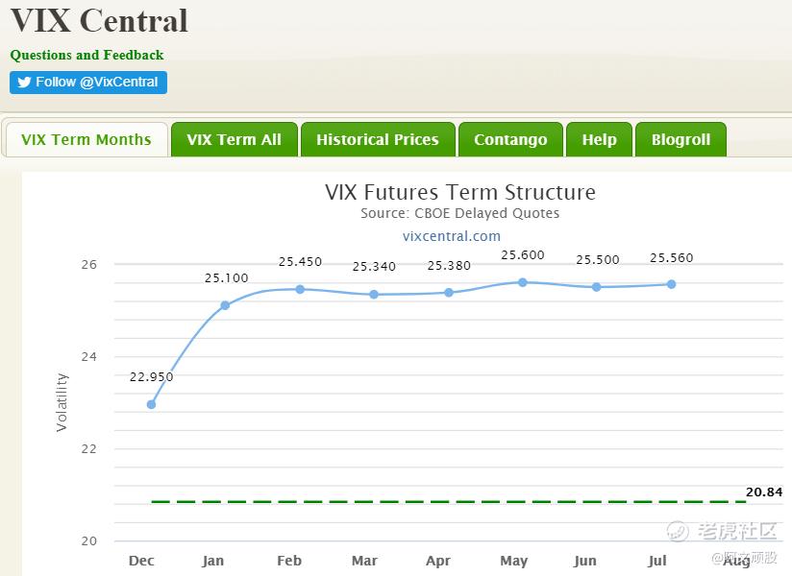Select the Contango tab

[510, 139]
